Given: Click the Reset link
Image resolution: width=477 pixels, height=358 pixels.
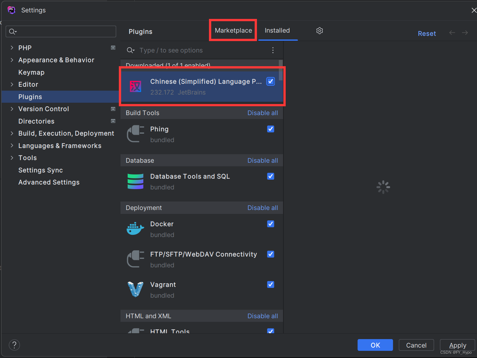Looking at the screenshot, I should click(427, 34).
